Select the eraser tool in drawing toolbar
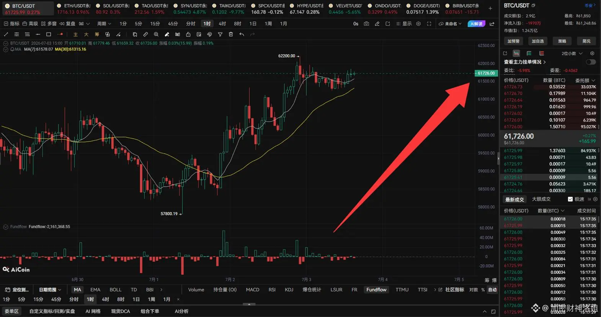Screen dimensions: 601x317 click(167, 34)
